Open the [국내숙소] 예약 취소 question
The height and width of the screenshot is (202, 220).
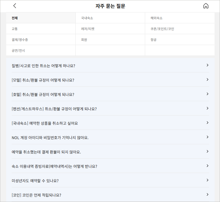click(x=110, y=123)
